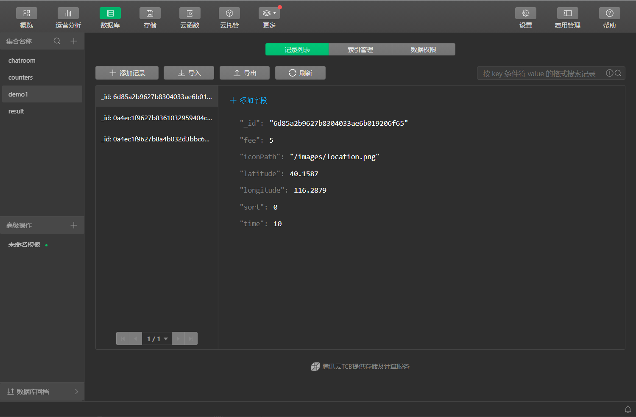Open the 帮助 help icon
Image resolution: width=636 pixels, height=417 pixels.
(610, 13)
